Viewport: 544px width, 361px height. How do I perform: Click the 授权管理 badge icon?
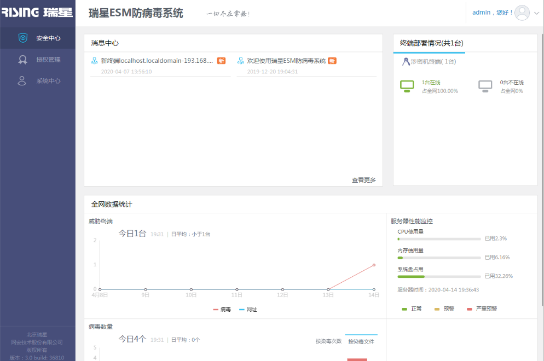tap(23, 60)
